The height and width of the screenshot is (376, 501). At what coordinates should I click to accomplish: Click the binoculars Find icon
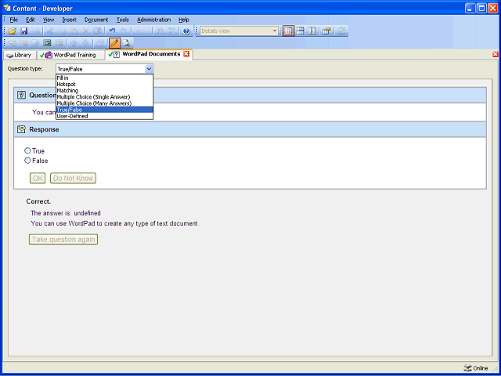[x=160, y=31]
